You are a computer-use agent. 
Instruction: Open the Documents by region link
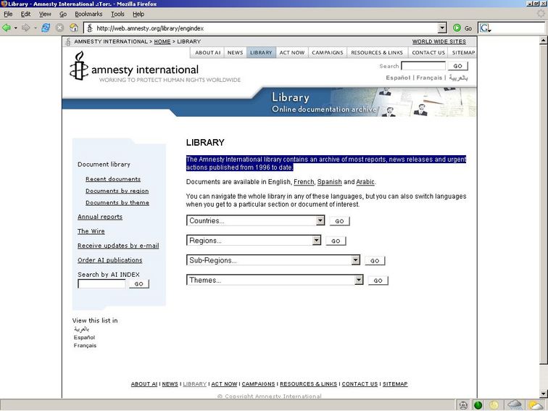point(117,191)
